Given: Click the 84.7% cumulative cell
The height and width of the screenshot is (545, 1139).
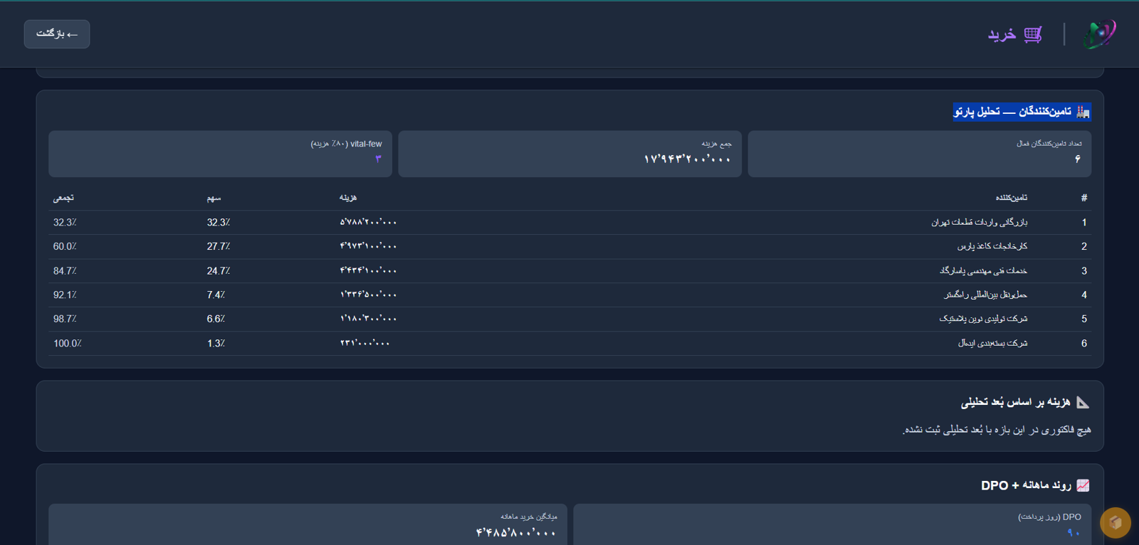Looking at the screenshot, I should pos(65,270).
